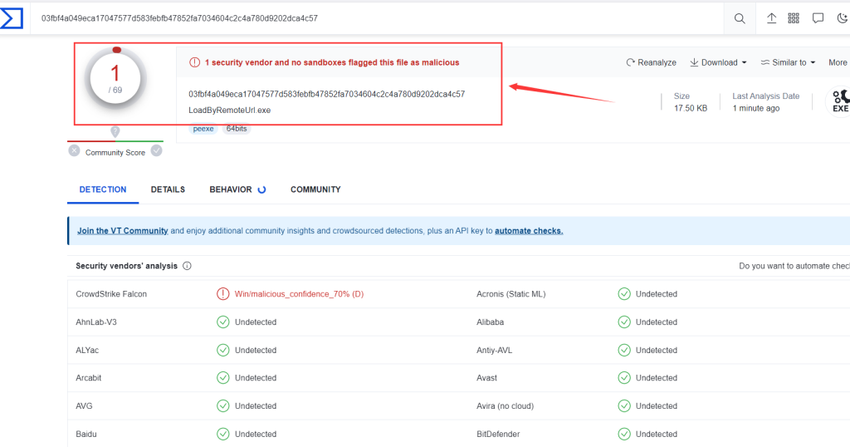Open the automate checks link
Image resolution: width=850 pixels, height=447 pixels.
coord(529,230)
